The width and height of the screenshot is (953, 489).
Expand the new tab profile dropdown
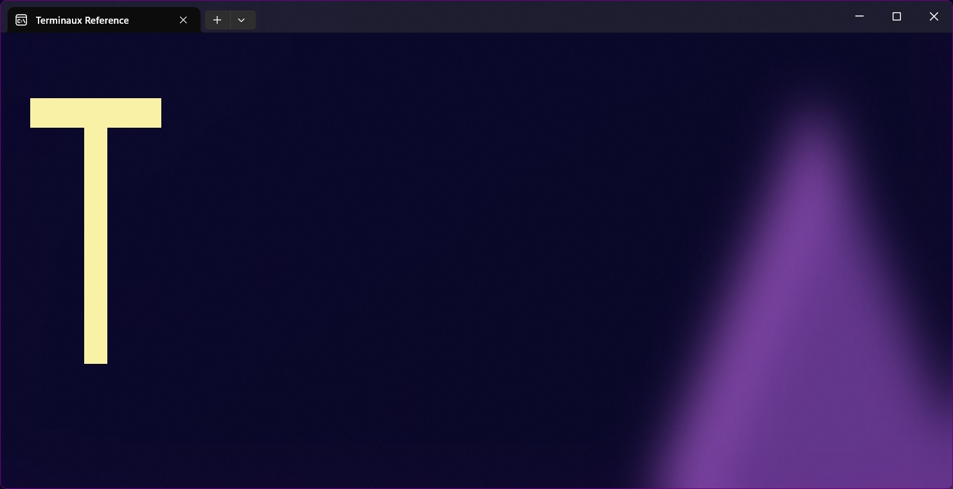(242, 20)
